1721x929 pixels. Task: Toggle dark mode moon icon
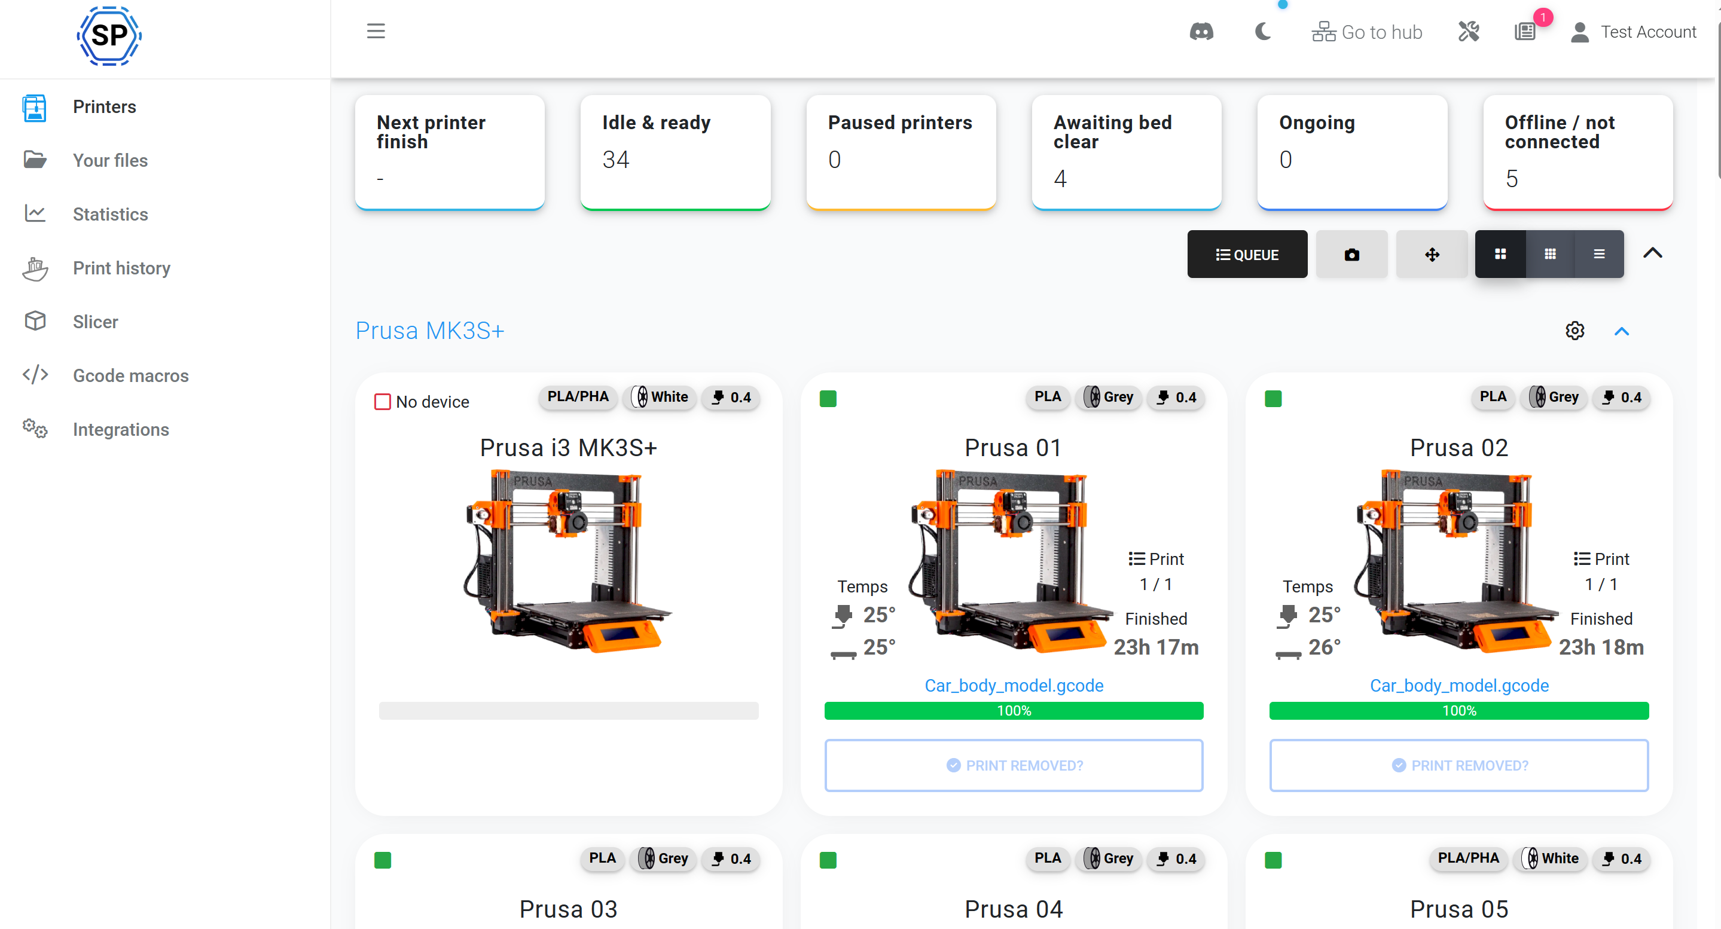(1263, 32)
